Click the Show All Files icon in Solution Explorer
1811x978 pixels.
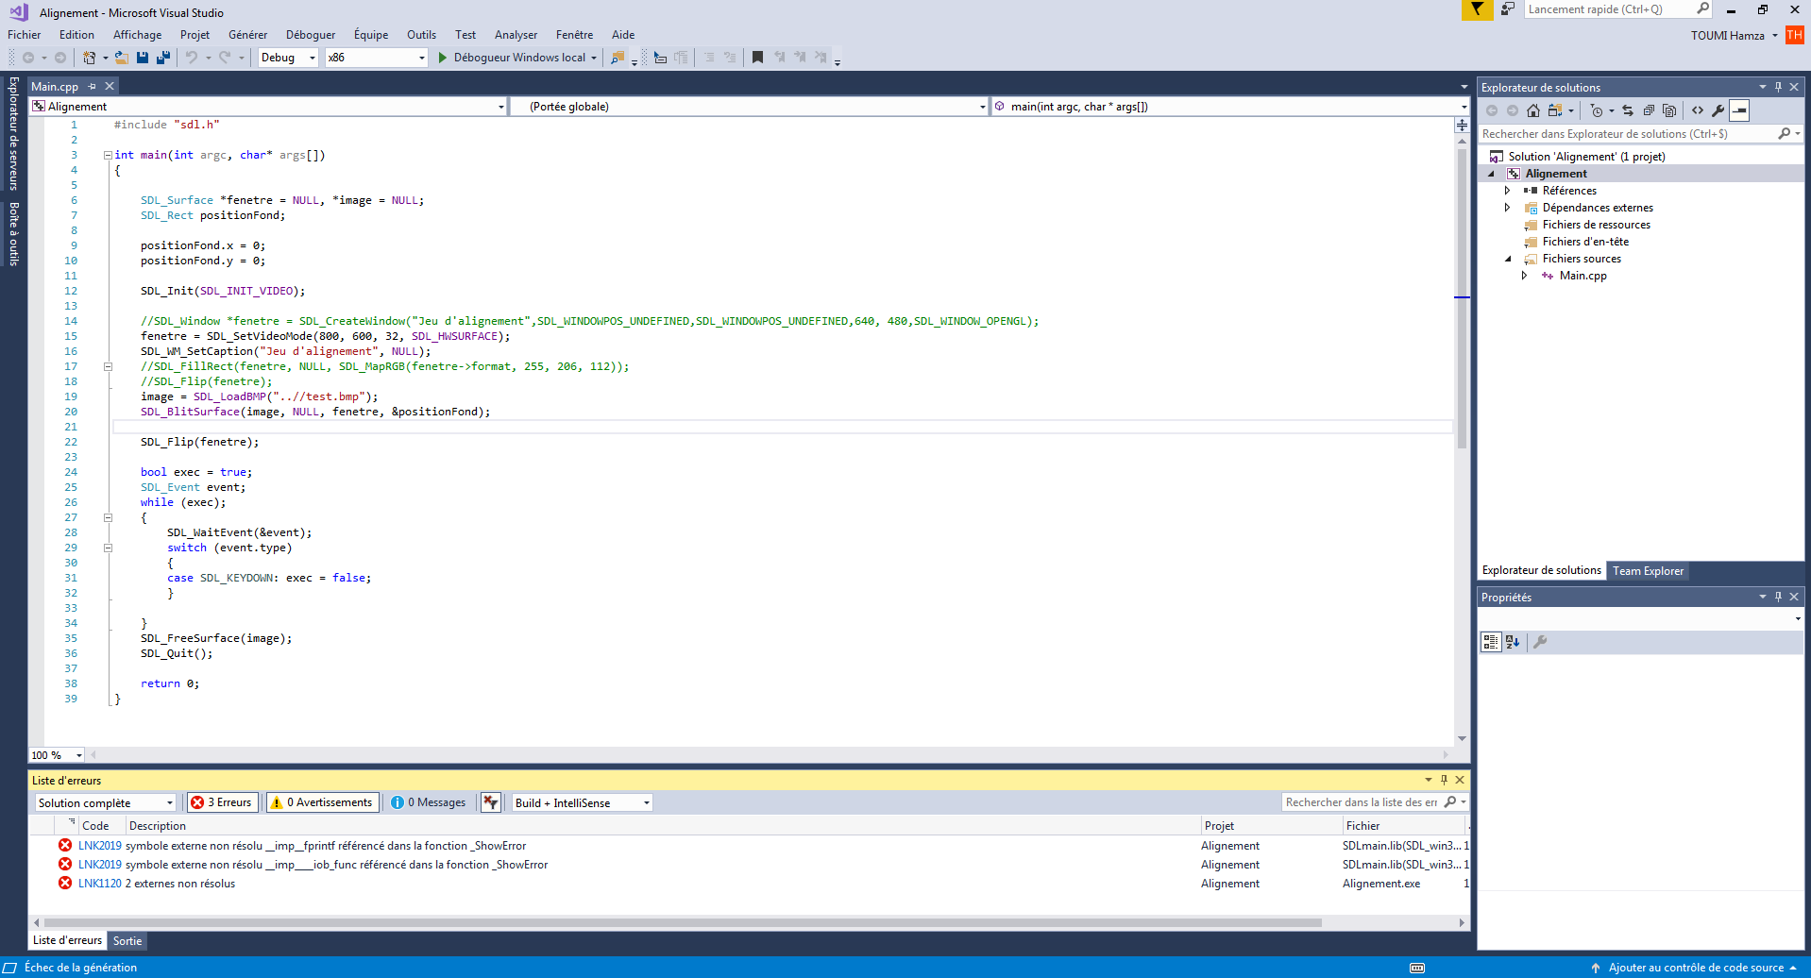pos(1669,110)
